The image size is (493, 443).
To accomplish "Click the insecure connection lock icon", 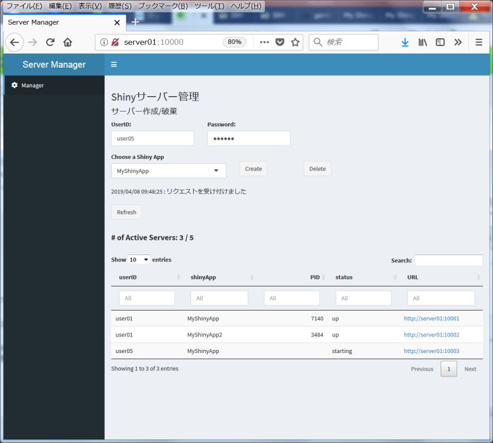I will coord(115,42).
